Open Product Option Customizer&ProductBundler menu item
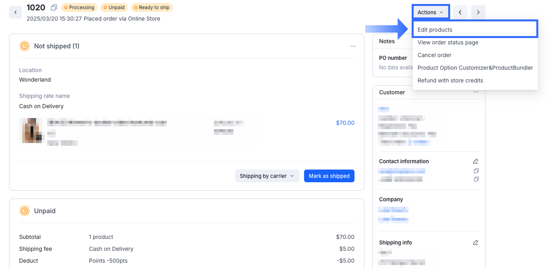The height and width of the screenshot is (269, 551). point(475,68)
